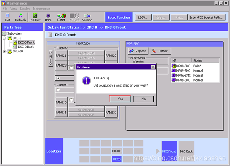Select DKC0 in the Location map
Viewport: 230px width, 166px height.
117,159
